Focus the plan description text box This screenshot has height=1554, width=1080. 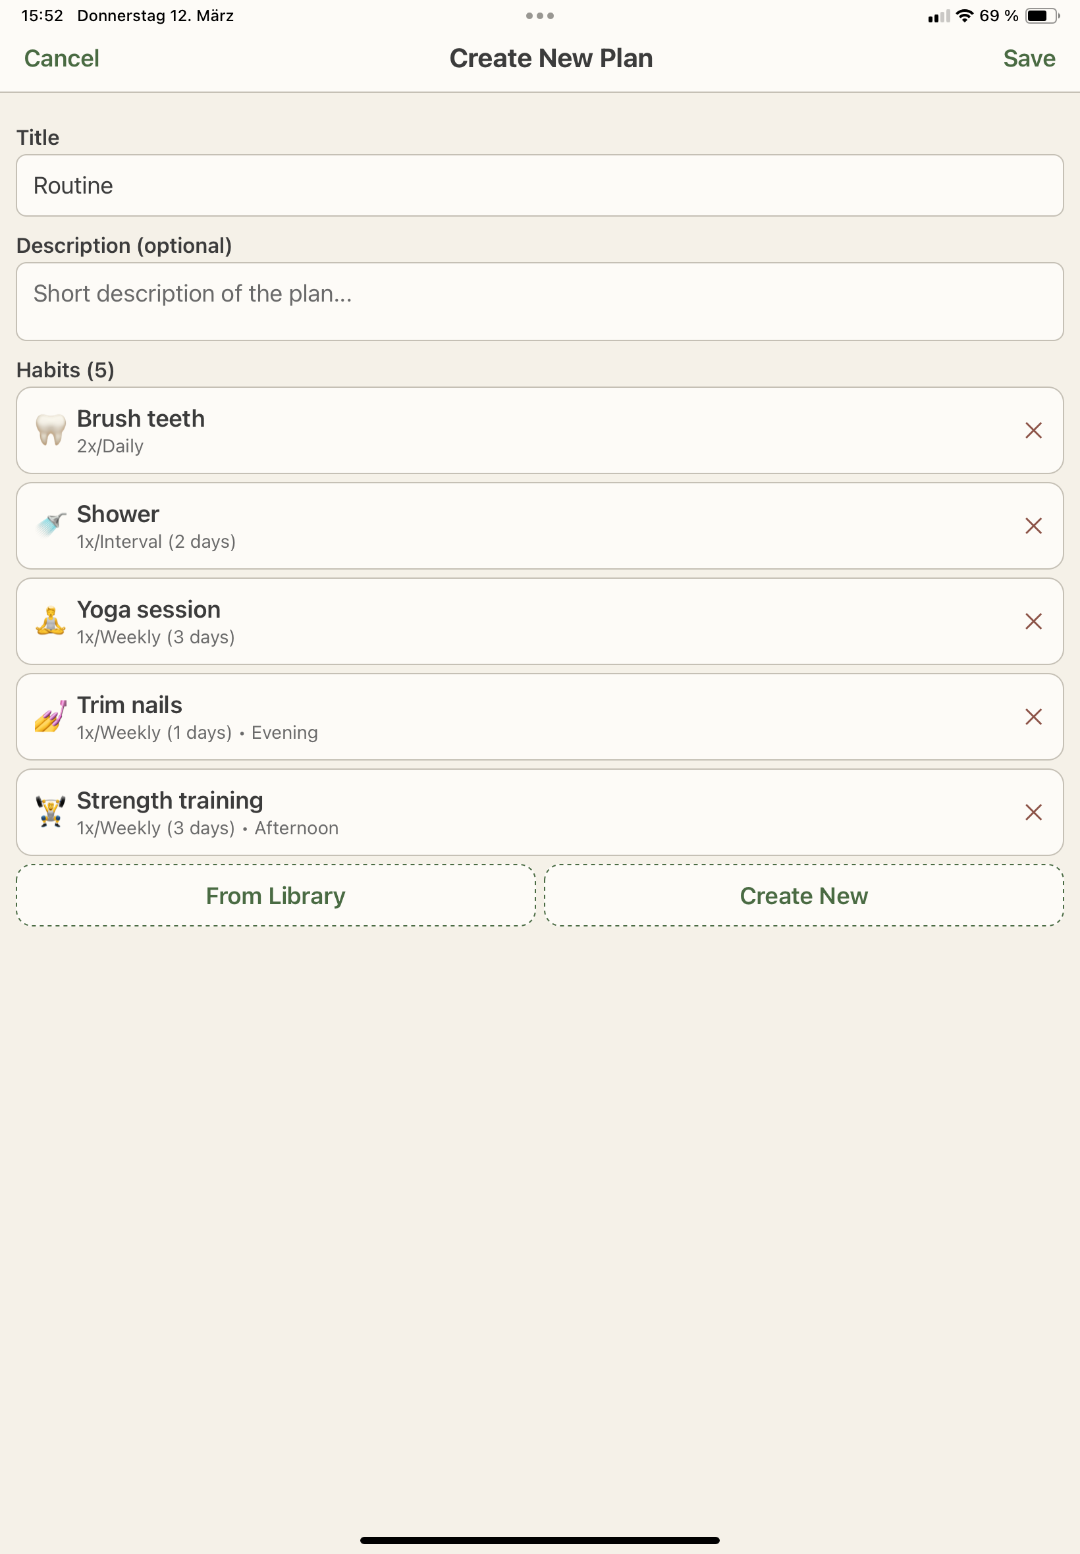pos(539,302)
